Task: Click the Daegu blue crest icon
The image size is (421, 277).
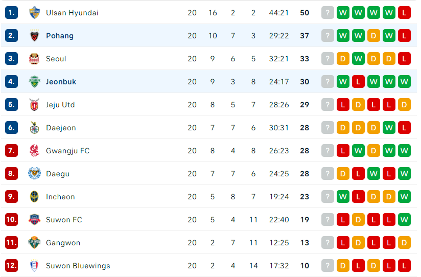Action: click(34, 174)
